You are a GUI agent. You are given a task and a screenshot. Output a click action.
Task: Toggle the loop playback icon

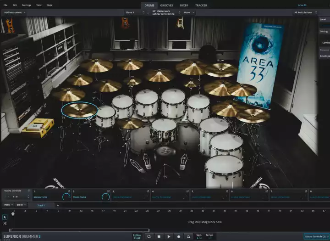[149, 236]
